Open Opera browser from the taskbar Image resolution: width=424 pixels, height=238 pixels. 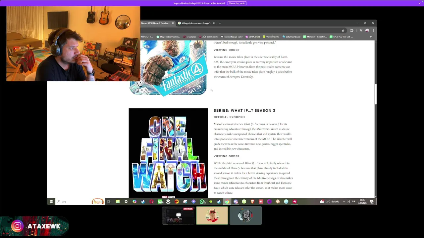tap(151, 201)
